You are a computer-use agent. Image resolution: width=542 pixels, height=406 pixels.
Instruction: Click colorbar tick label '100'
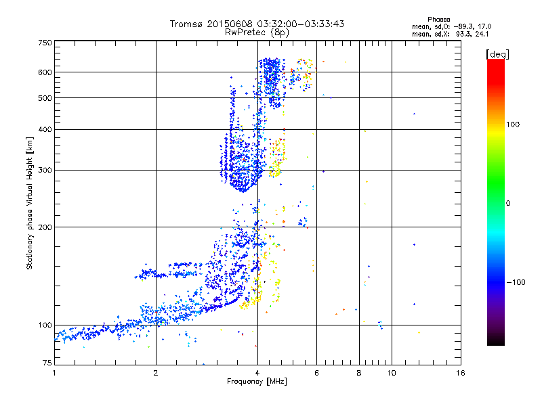pyautogui.click(x=513, y=125)
